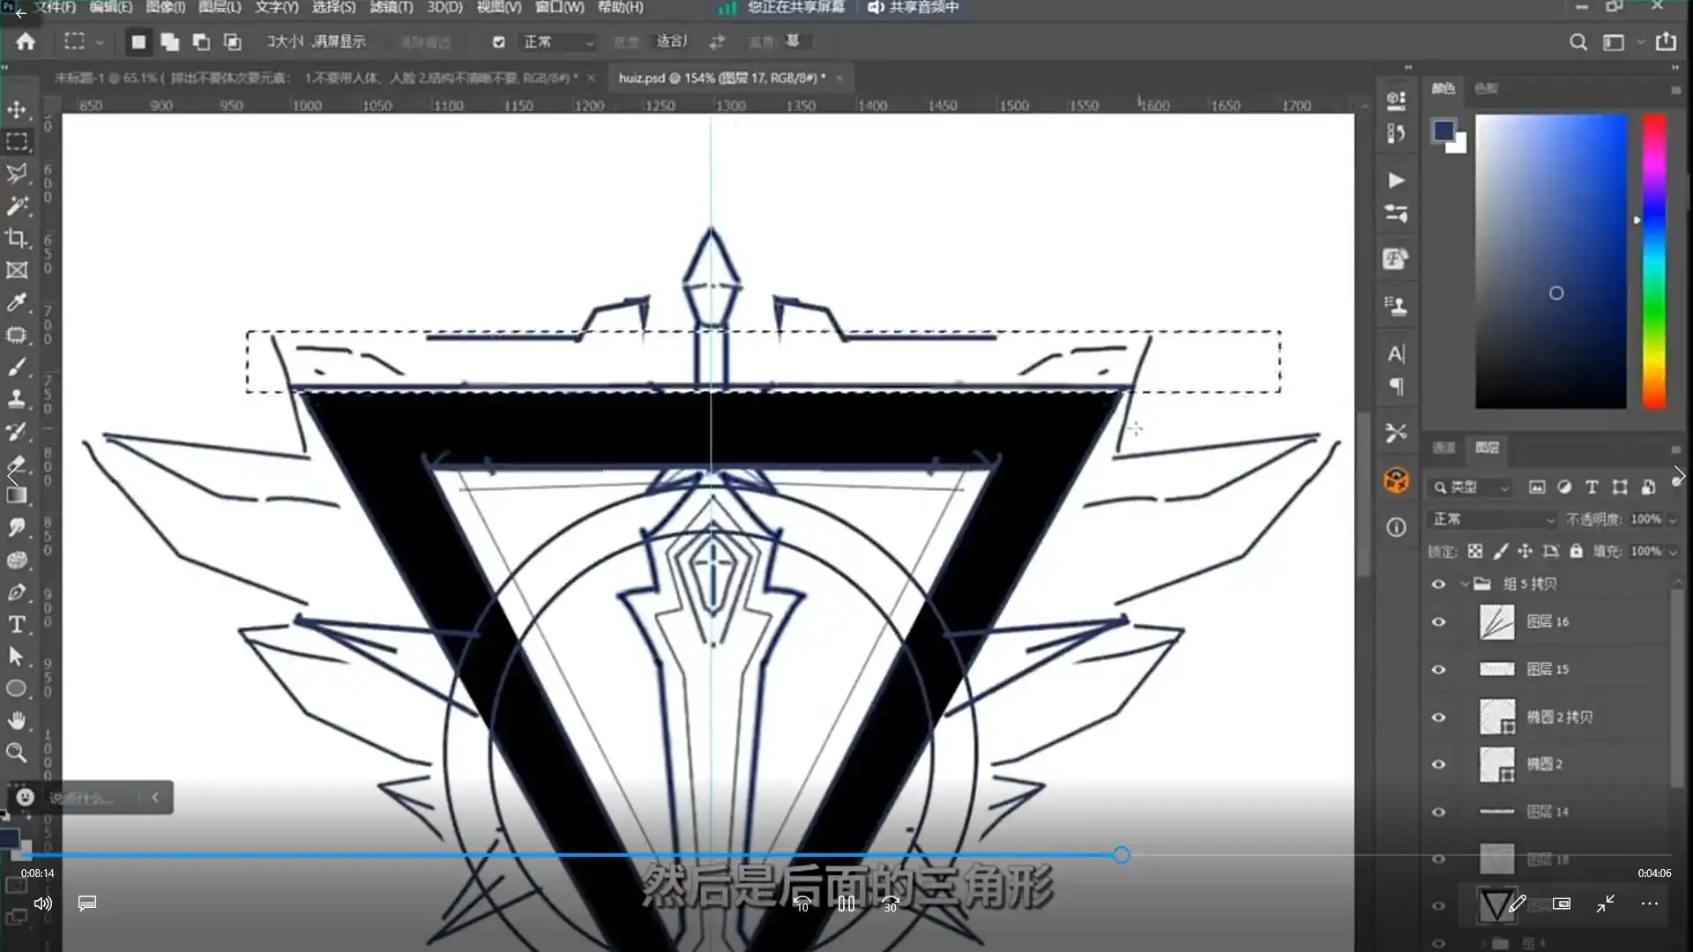Image resolution: width=1693 pixels, height=952 pixels.
Task: Switch to the huiz.psd document tab
Action: tap(721, 78)
